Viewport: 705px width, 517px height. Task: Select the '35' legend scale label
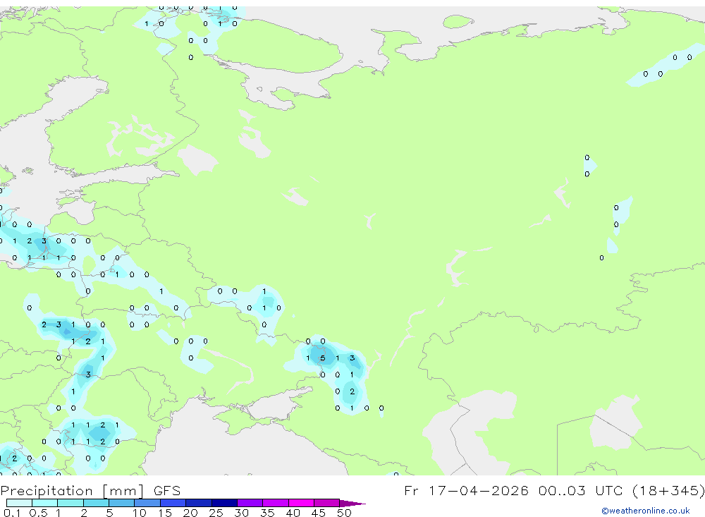tap(267, 513)
